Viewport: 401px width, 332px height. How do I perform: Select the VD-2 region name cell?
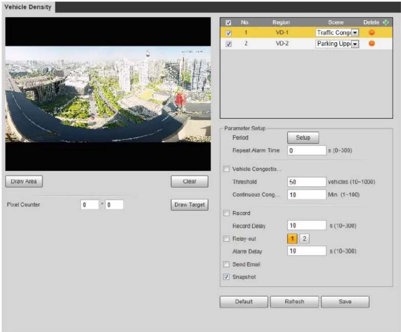click(282, 43)
